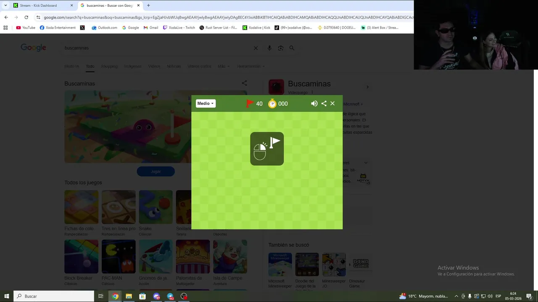The image size is (538, 302).
Task: Open the Xodalive | Kick bookmark
Action: 256,28
